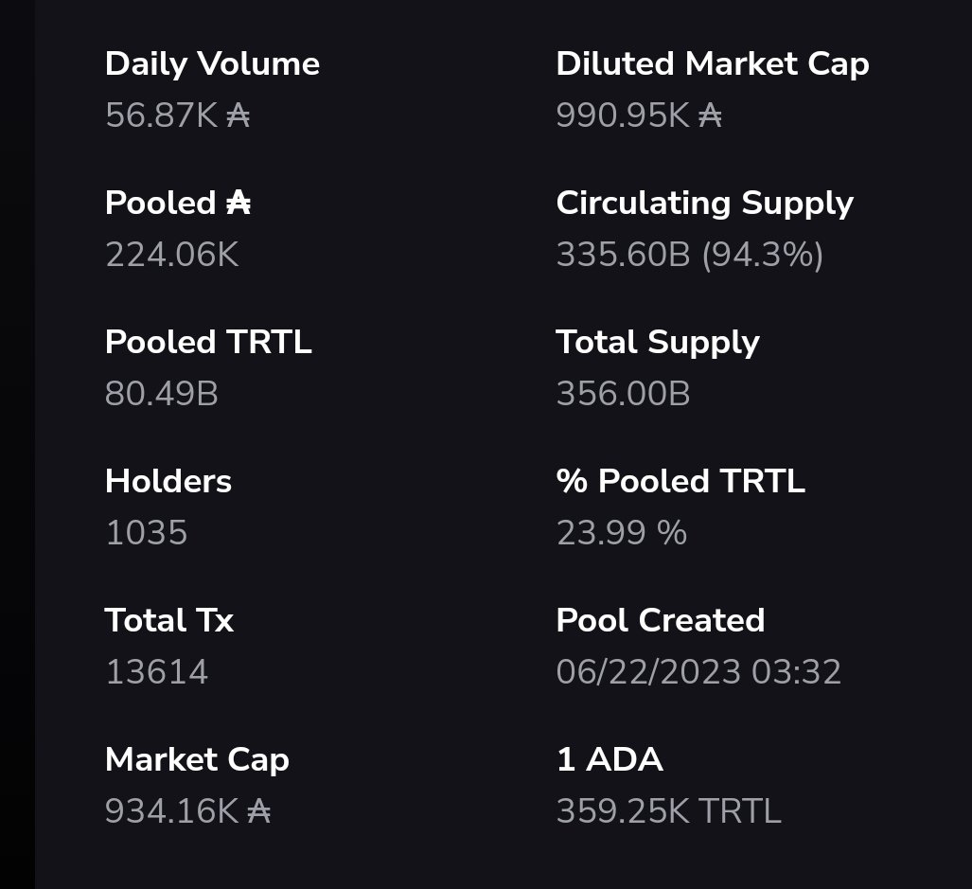
Task: Click the ADA symbol after 934.16K
Action: click(x=259, y=811)
